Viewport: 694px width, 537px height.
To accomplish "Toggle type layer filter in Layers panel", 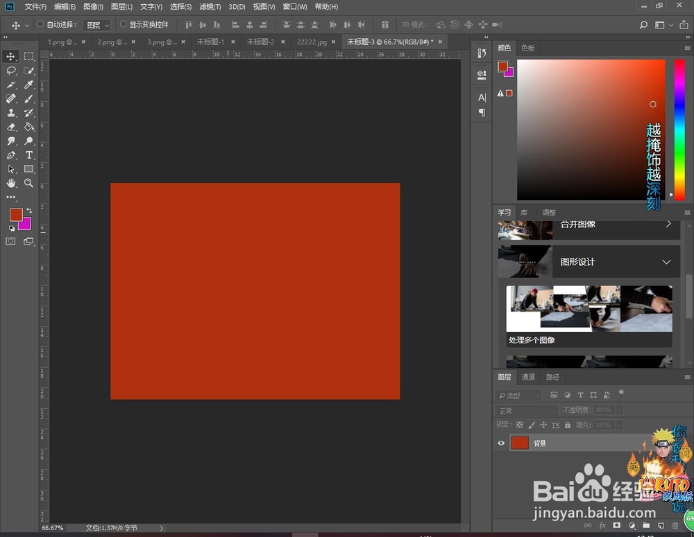I will point(580,395).
